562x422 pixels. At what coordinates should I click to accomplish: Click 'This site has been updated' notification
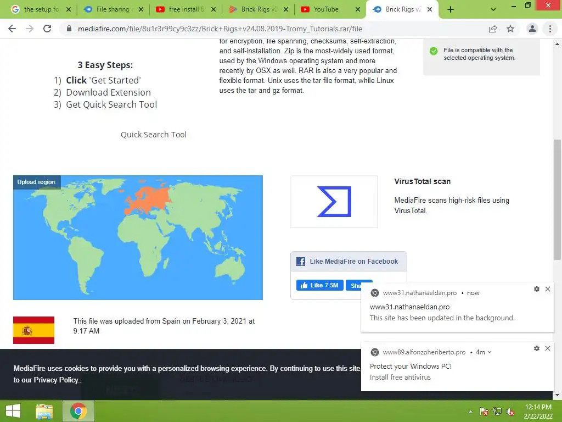(x=442, y=318)
